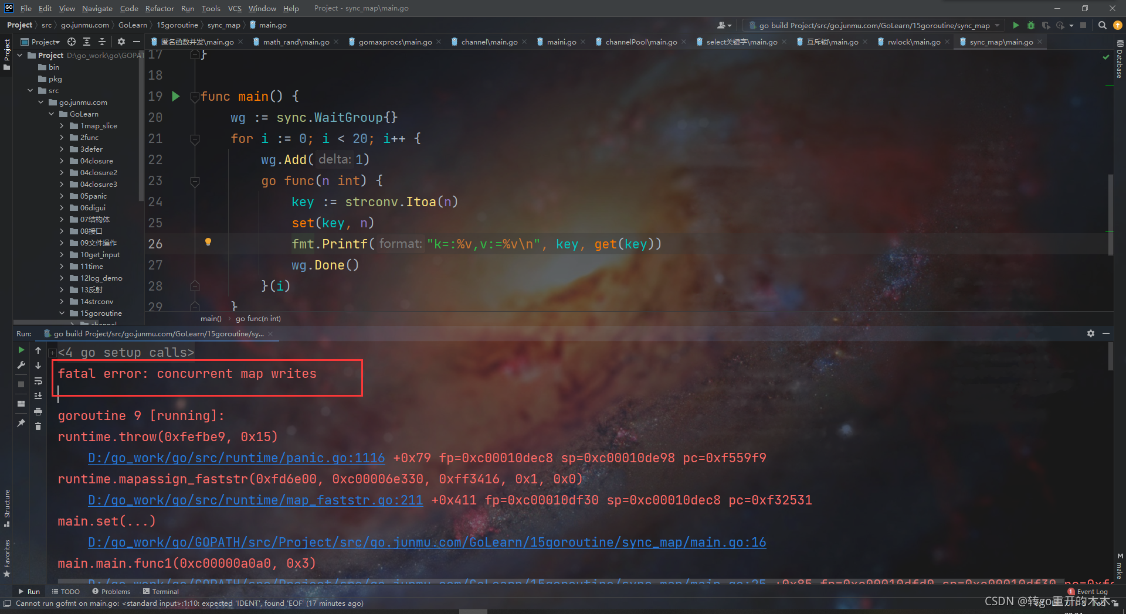Viewport: 1126px width, 614px height.
Task: Switch to channelPool\main.go tab
Action: [x=640, y=42]
